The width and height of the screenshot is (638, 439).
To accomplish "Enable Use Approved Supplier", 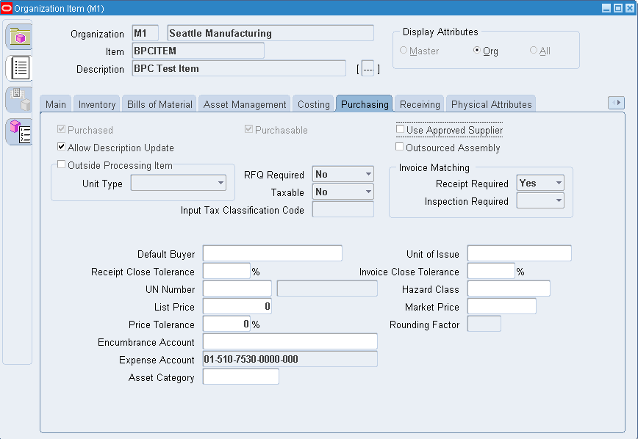I will pos(399,130).
